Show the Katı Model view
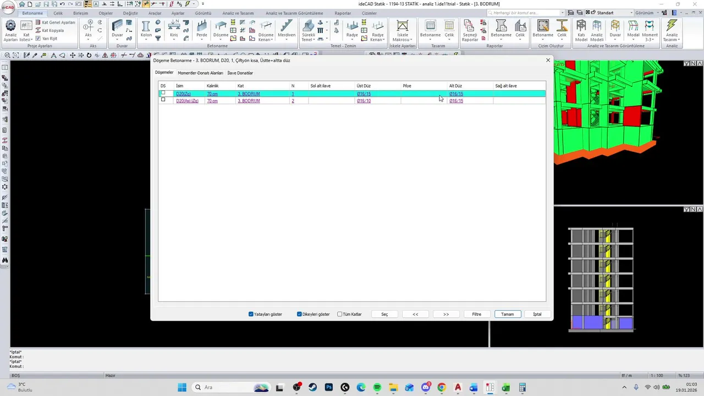 point(581,30)
